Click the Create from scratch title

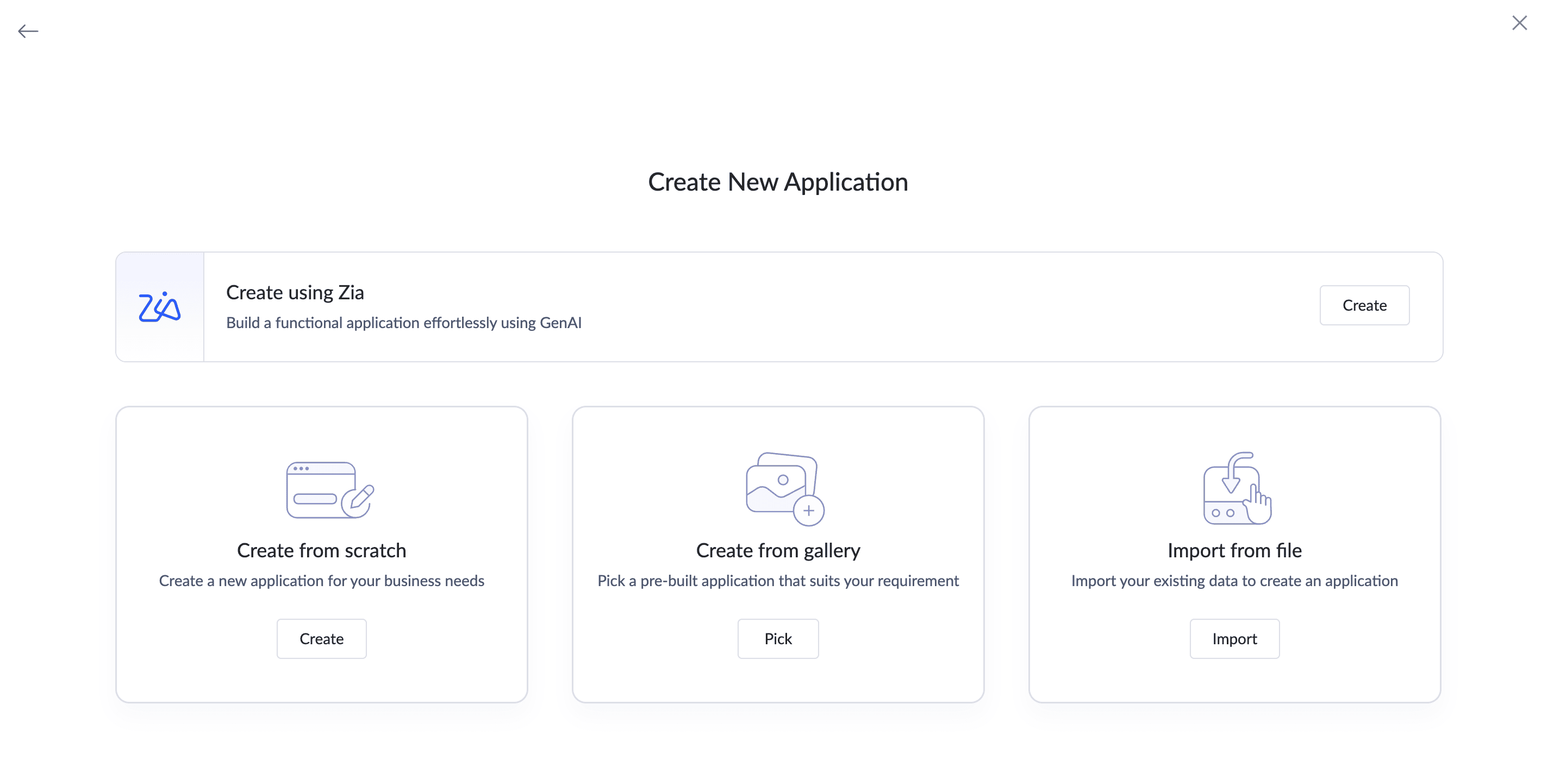pyautogui.click(x=321, y=550)
